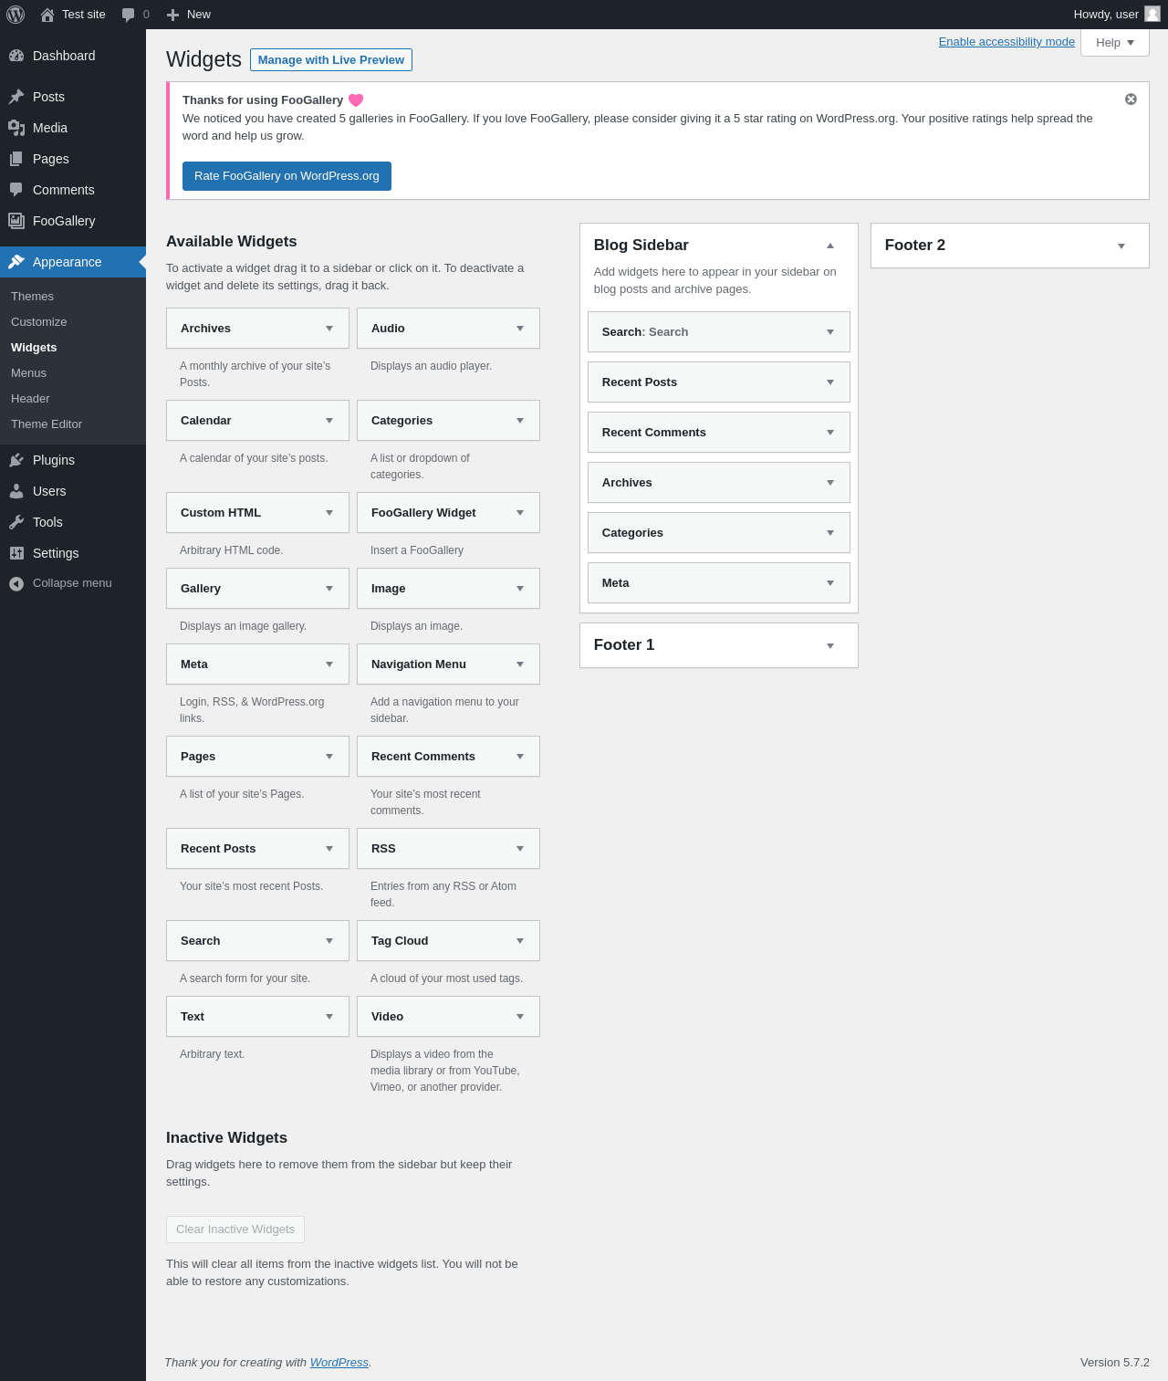
Task: Click the Pages icon in sidebar
Action: tap(16, 159)
